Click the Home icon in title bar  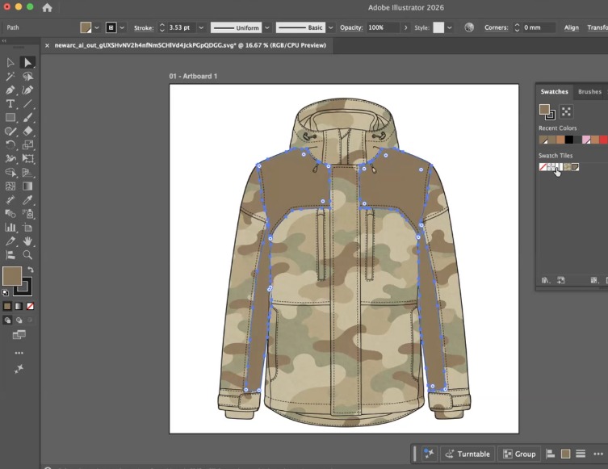pyautogui.click(x=48, y=8)
